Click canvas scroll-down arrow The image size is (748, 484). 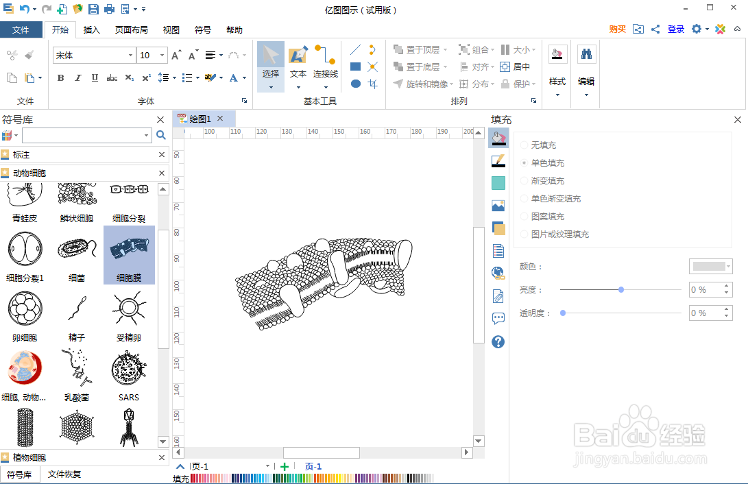(479, 441)
